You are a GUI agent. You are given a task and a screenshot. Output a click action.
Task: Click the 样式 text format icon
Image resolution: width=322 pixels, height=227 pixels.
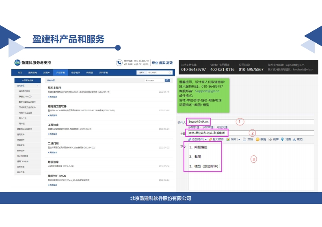coord(294,139)
